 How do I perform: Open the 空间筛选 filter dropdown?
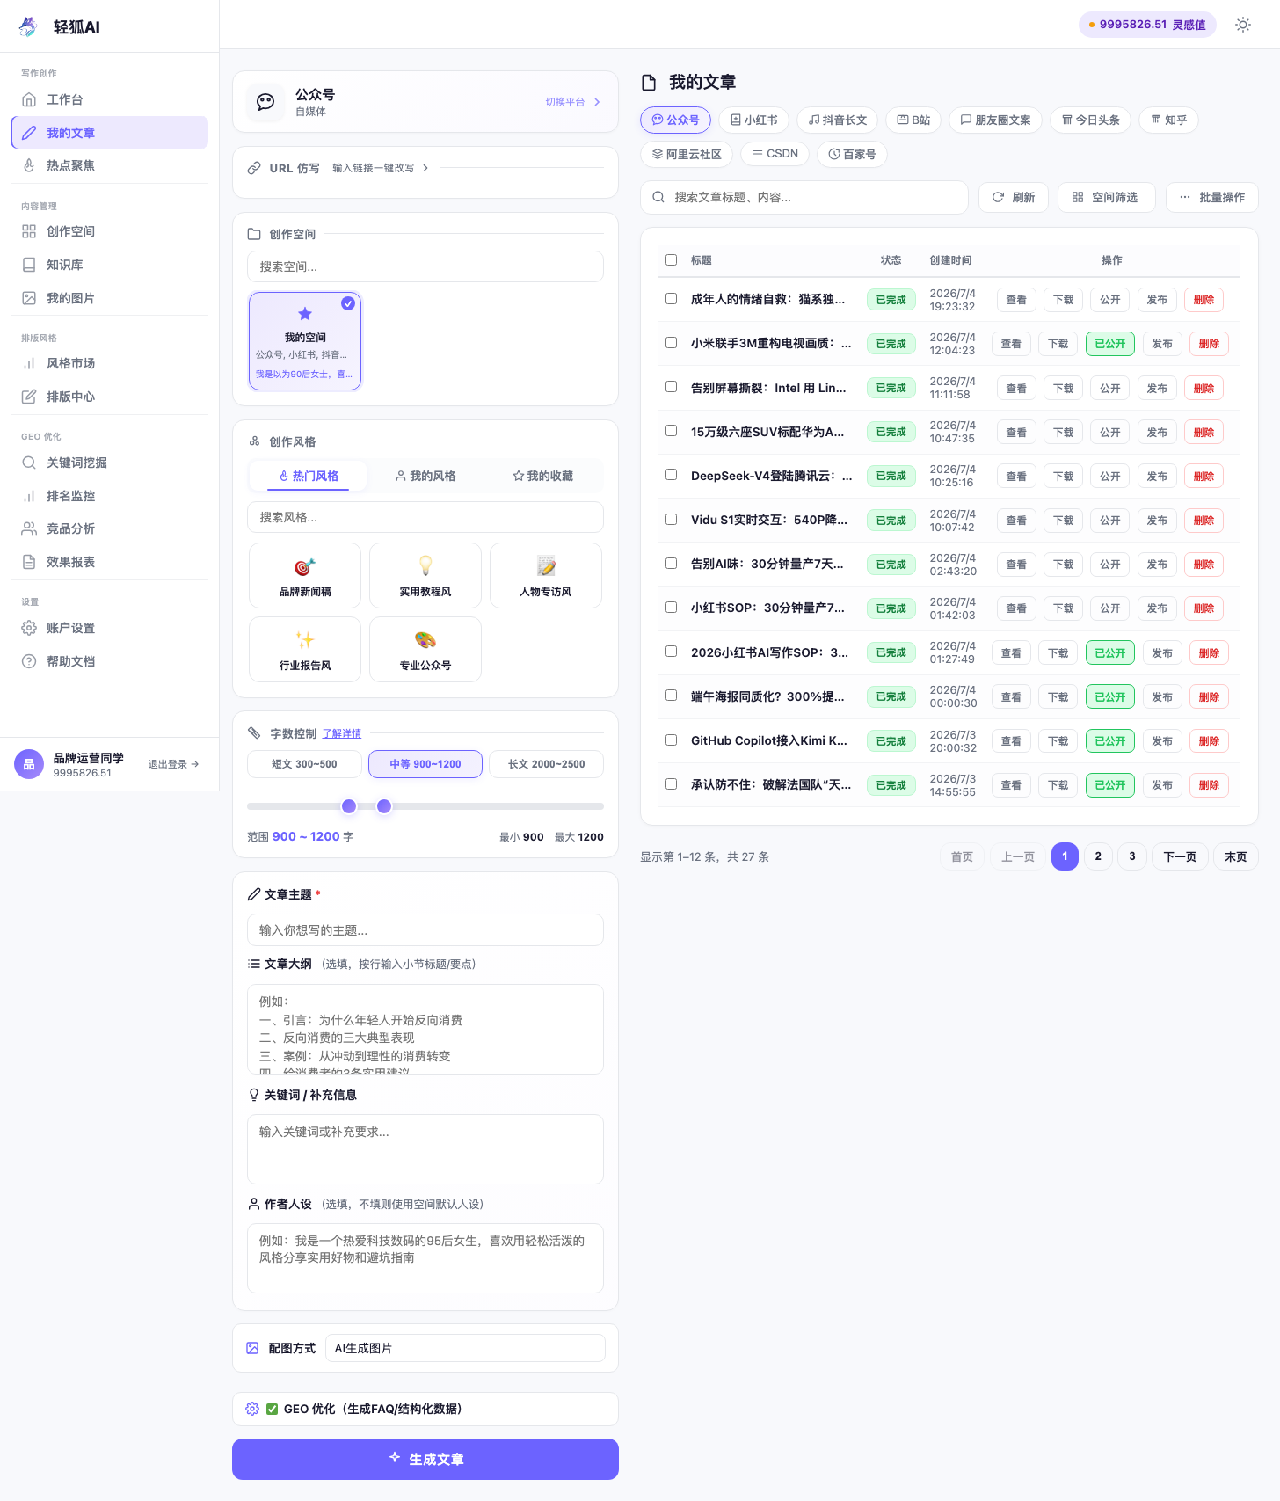[1106, 197]
